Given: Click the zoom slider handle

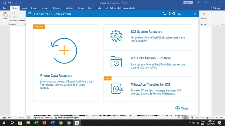Looking at the screenshot, I should 208,118.
